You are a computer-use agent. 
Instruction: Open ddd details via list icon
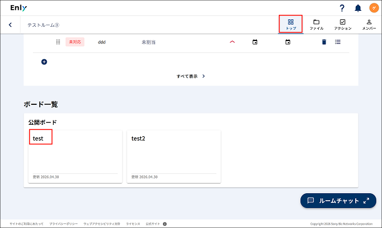click(x=338, y=42)
